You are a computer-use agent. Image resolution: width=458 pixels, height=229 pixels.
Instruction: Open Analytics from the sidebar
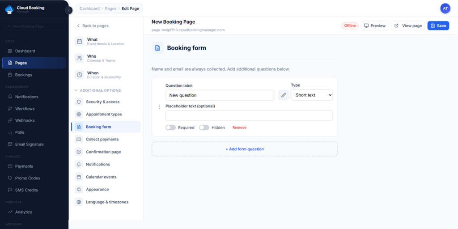point(23,212)
